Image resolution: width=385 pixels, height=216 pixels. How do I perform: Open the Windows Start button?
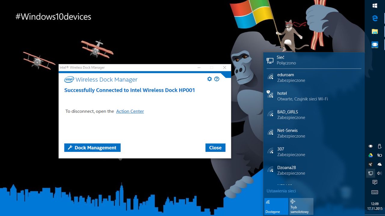[x=375, y=6]
